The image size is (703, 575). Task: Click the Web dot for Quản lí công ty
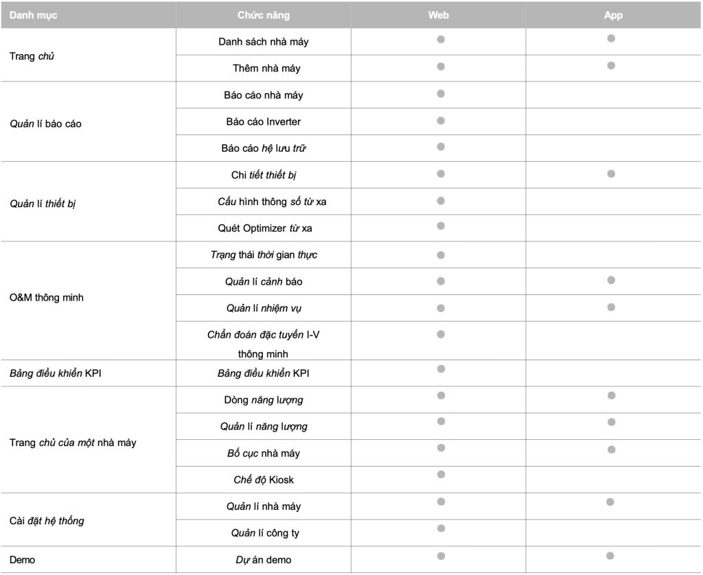tap(441, 528)
